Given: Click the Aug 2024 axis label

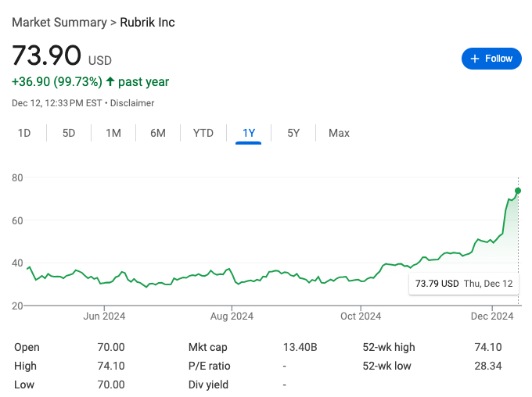Looking at the screenshot, I should click(x=232, y=317).
